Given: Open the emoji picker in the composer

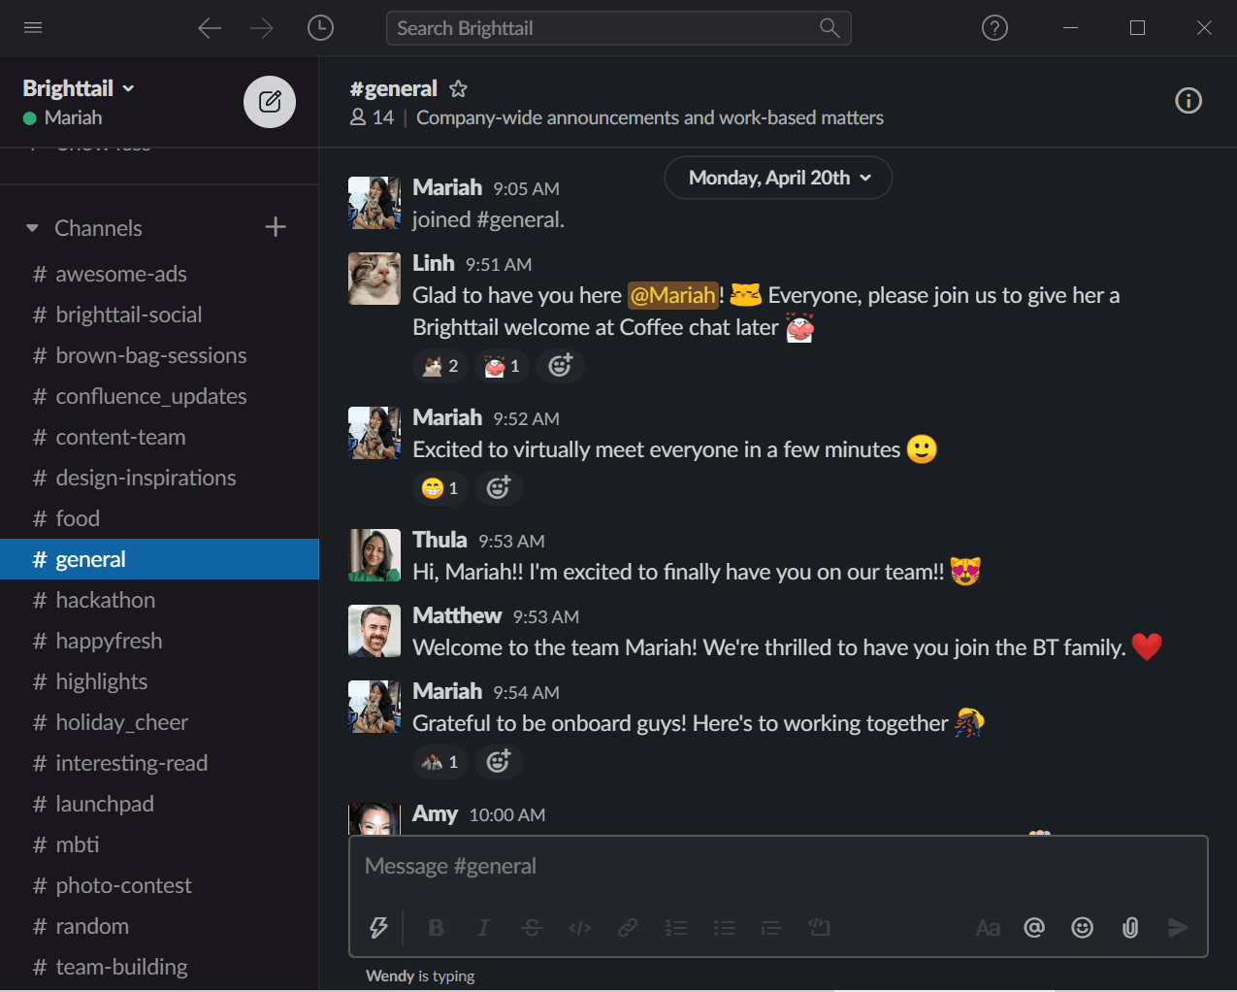Looking at the screenshot, I should (1082, 928).
